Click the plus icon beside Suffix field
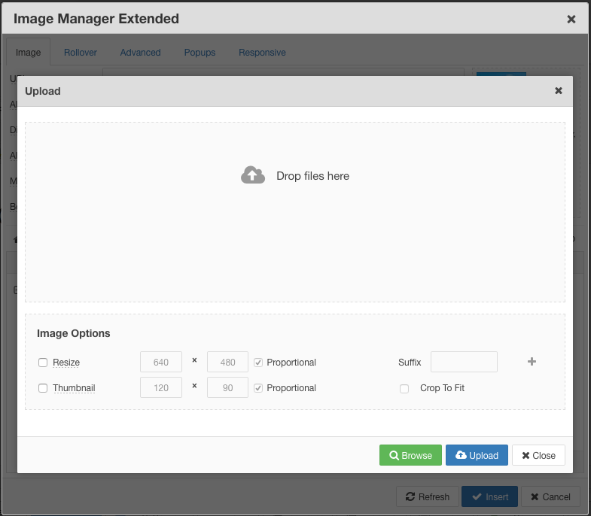 point(532,362)
